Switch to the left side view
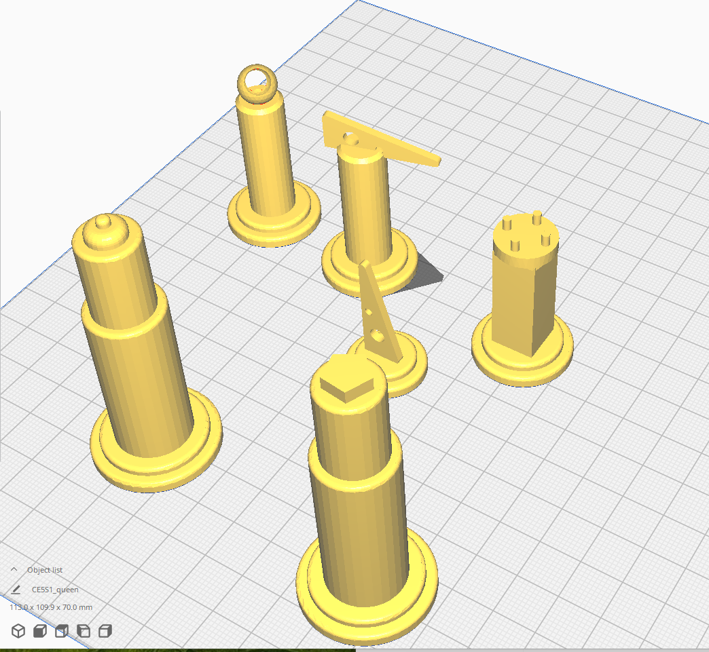Screen dimensions: 709x652 (82, 630)
